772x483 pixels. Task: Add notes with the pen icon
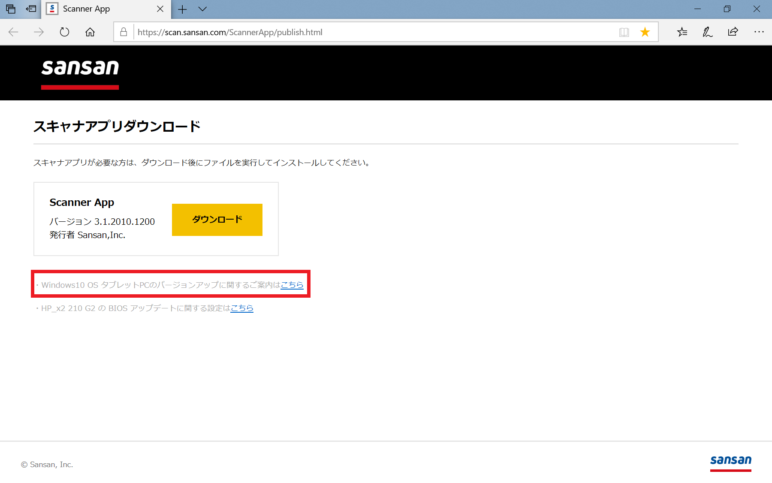[708, 32]
